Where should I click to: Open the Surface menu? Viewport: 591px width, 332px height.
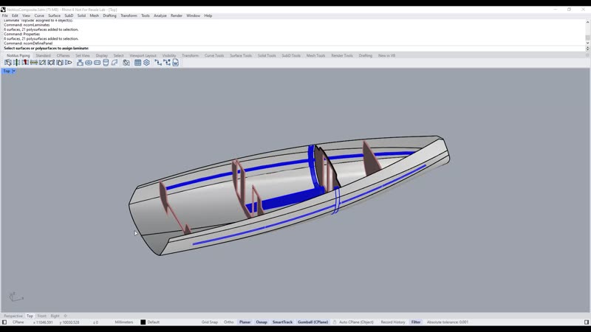(x=54, y=15)
